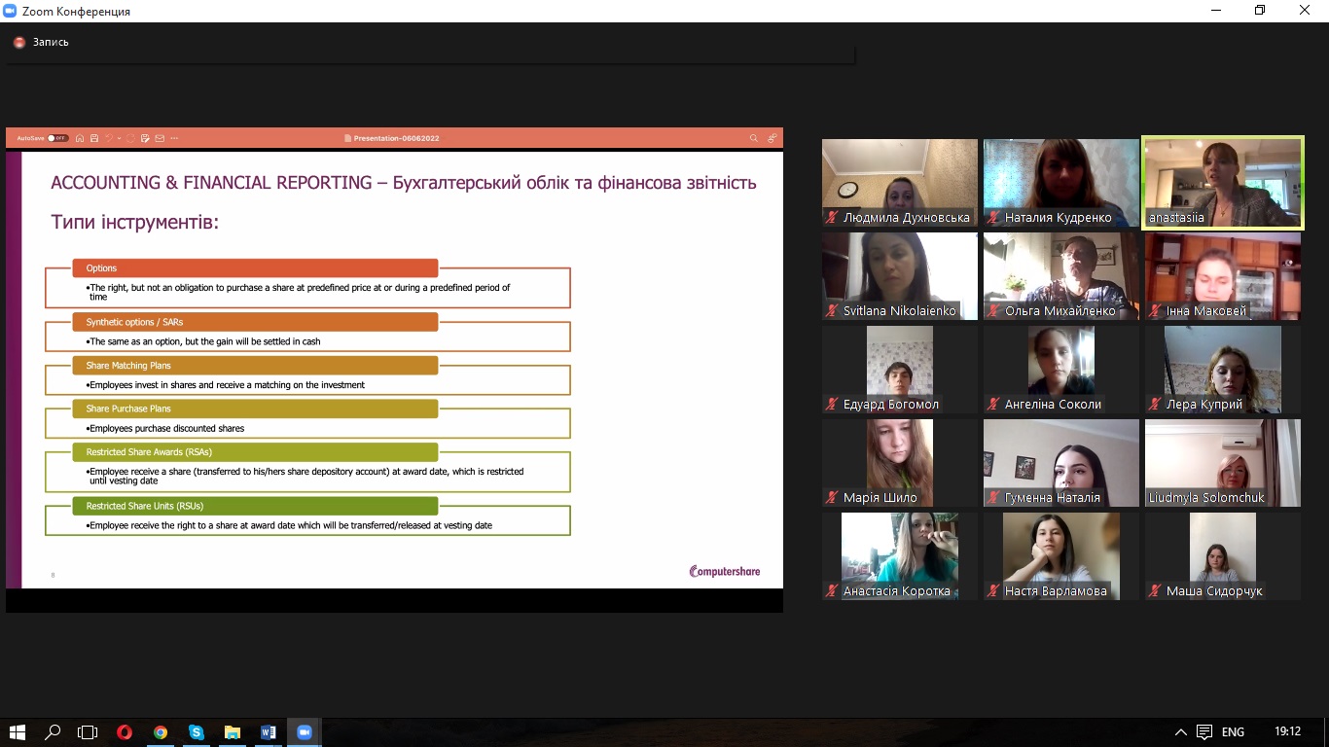Select the Restricted Share Awards (RSAs) heading
Image resolution: width=1329 pixels, height=747 pixels.
pos(255,452)
